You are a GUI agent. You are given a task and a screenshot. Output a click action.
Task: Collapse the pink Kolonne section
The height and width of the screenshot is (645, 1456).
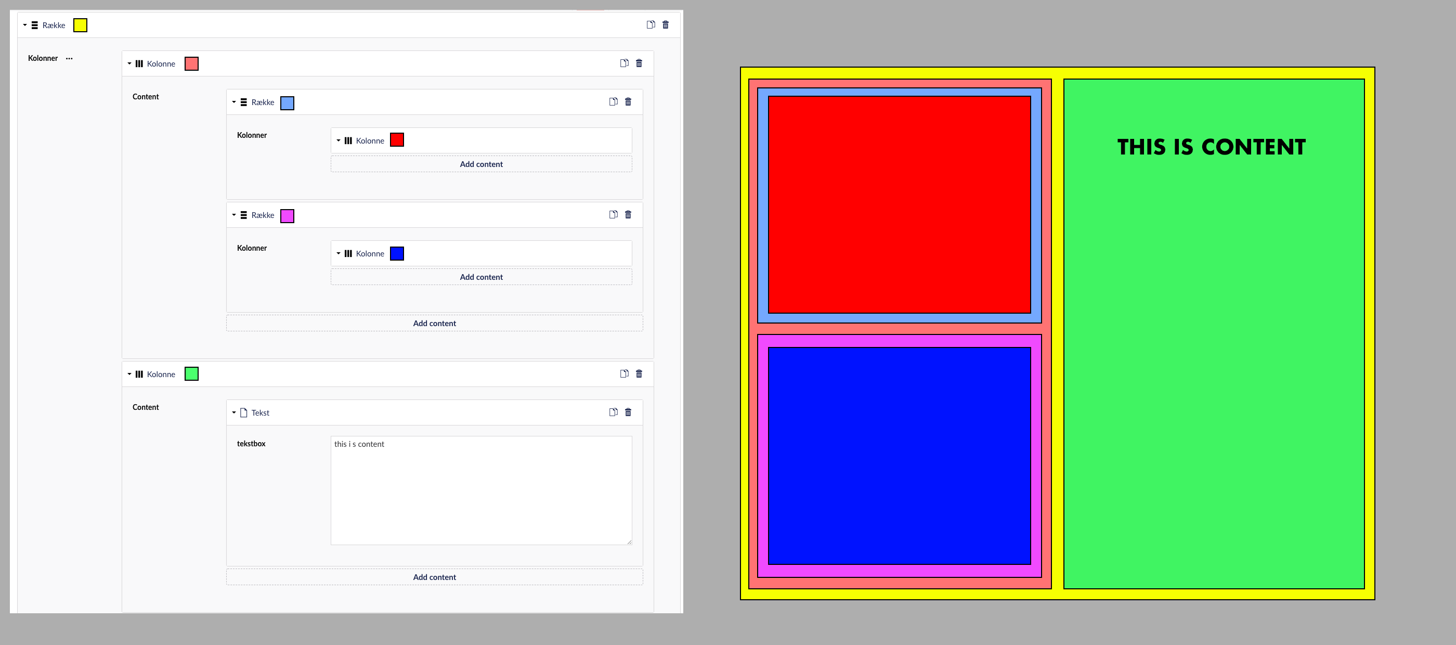click(x=129, y=63)
